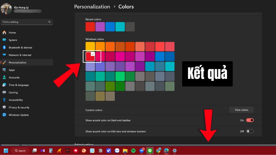Select Personalization in the sidebar

[27, 62]
